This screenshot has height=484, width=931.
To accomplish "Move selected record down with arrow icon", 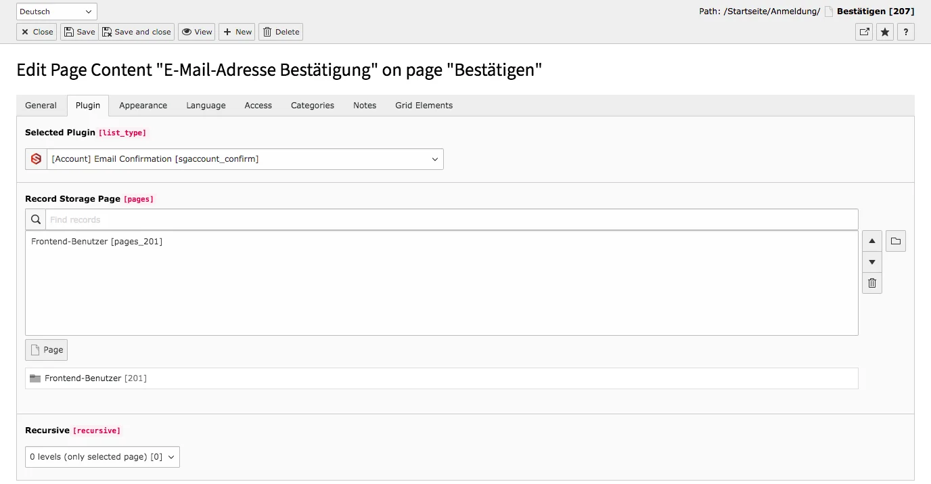I will coord(871,262).
